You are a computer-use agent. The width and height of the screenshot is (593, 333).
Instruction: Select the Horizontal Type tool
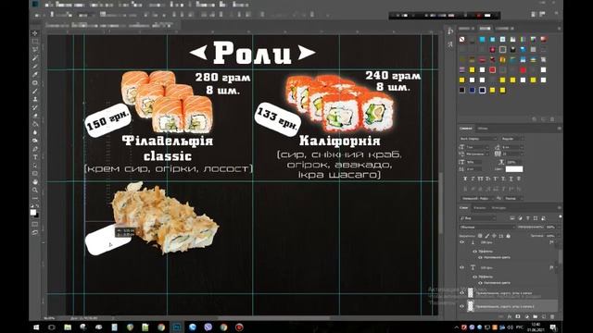[x=35, y=157]
